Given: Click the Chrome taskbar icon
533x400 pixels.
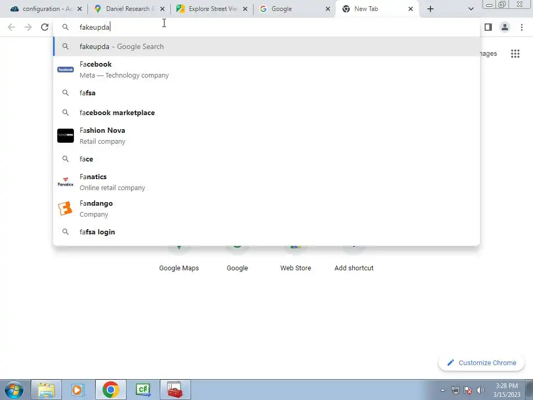Looking at the screenshot, I should click(110, 390).
